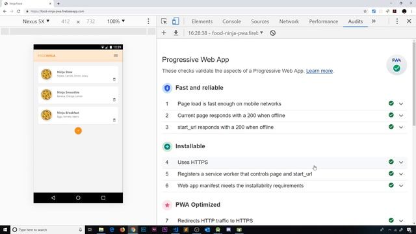Delete the Ninja Smoothie recipe
This screenshot has height=234, width=416.
click(114, 99)
